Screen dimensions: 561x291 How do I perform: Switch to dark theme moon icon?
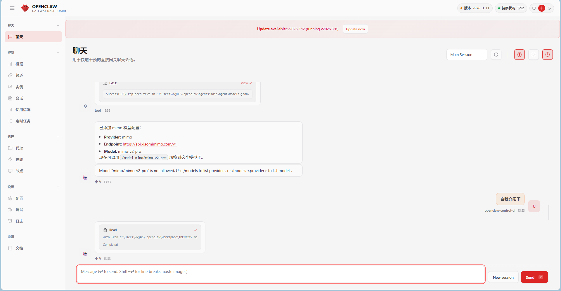[x=549, y=8]
